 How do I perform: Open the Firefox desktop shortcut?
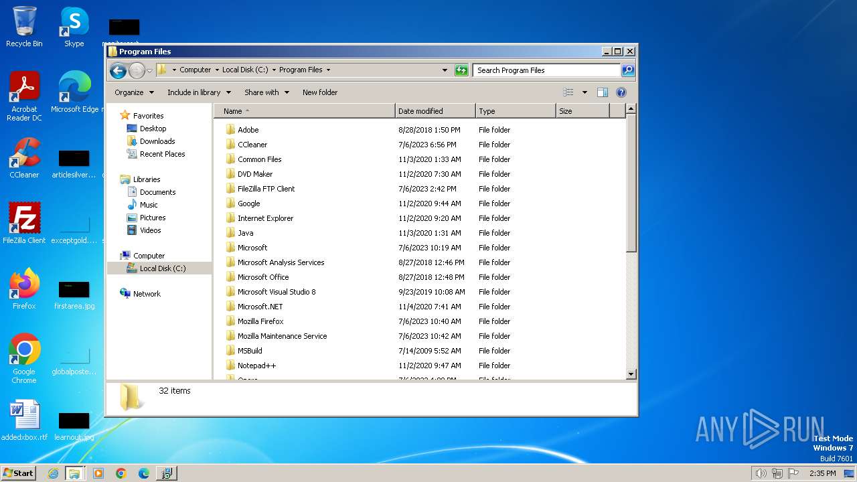click(x=24, y=289)
